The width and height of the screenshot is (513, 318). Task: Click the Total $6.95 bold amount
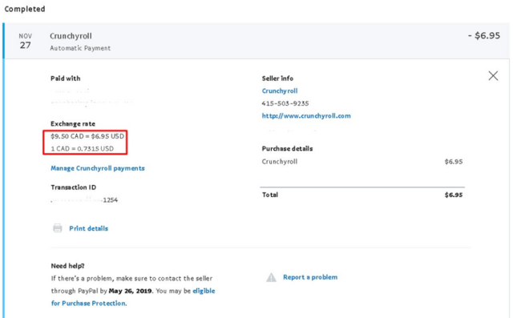pyautogui.click(x=454, y=195)
